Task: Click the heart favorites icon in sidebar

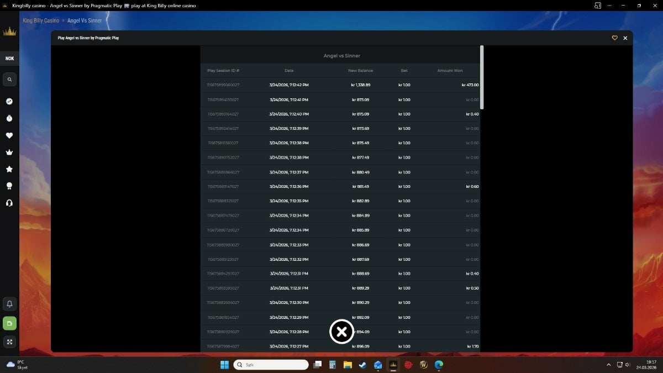Action: 9,135
